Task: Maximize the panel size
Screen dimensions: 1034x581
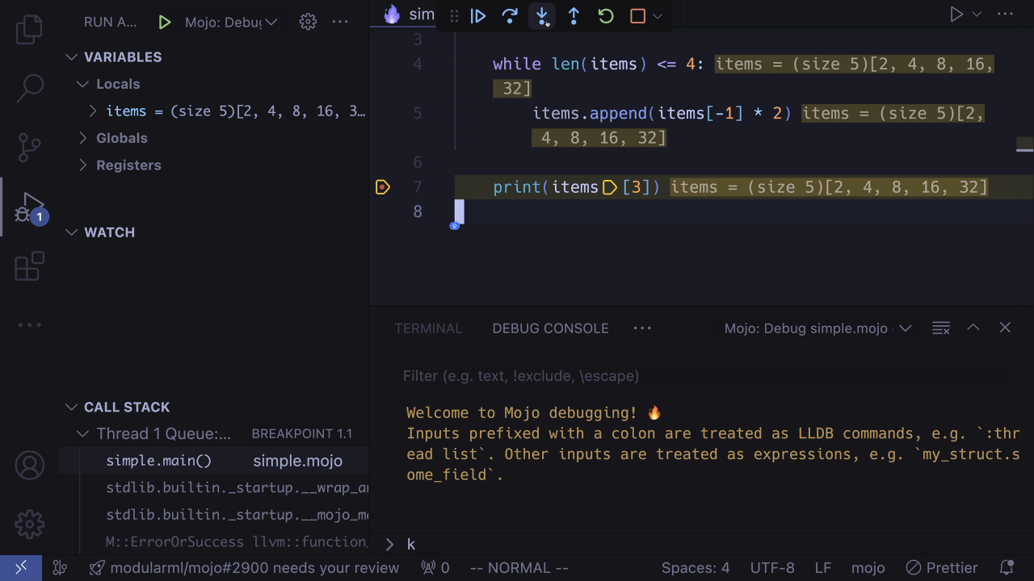Action: click(973, 328)
